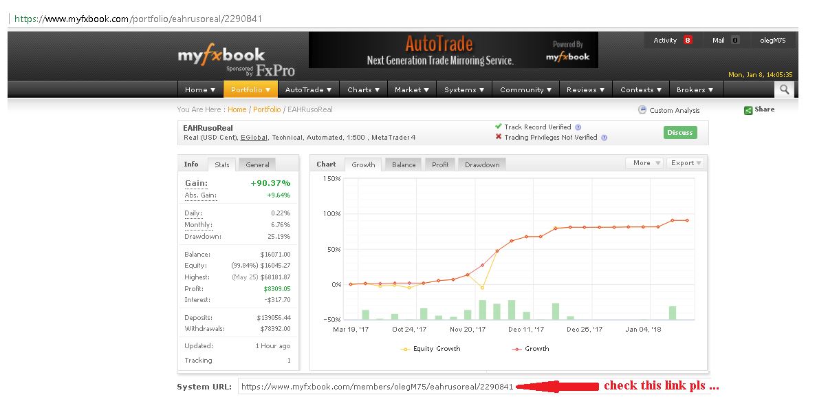Click the Balance $16071.00 value
The image size is (817, 417).
(275, 255)
